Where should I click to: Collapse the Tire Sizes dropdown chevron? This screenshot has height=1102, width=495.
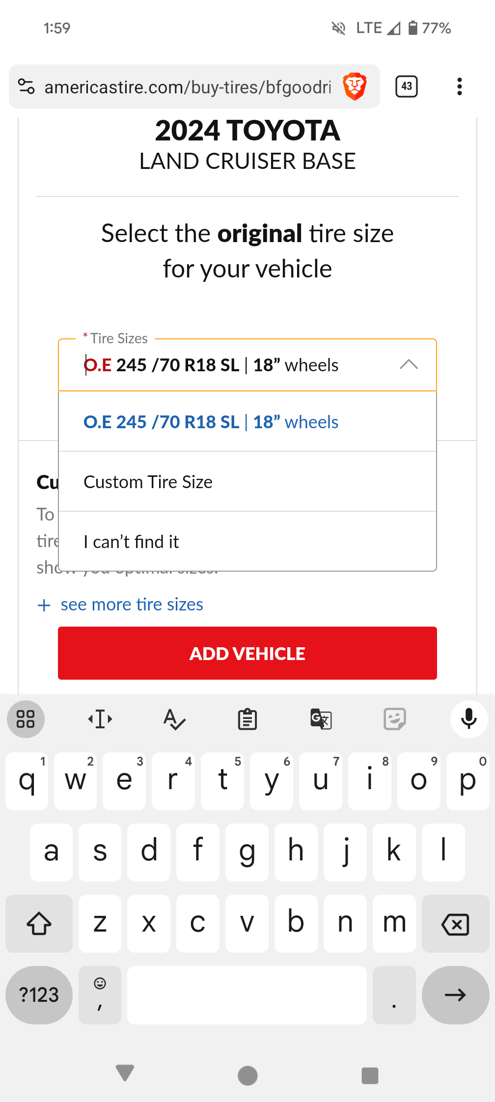pyautogui.click(x=409, y=364)
